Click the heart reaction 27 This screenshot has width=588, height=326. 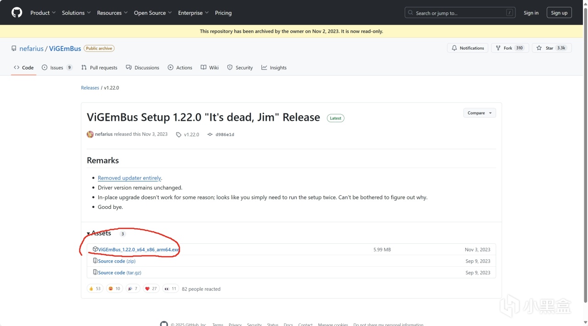151,288
